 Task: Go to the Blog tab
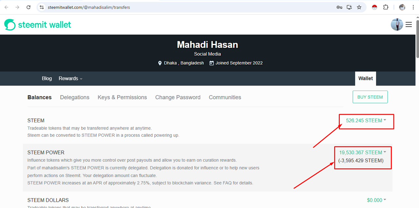point(47,78)
